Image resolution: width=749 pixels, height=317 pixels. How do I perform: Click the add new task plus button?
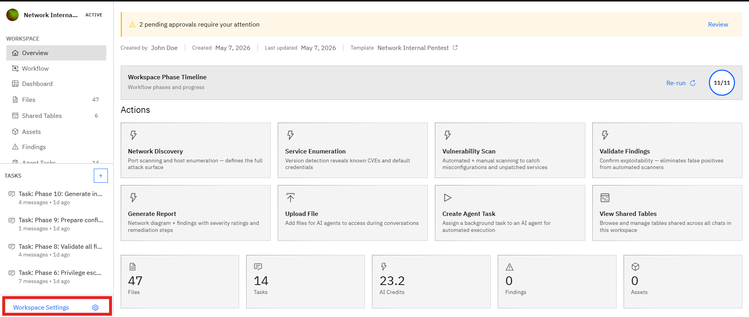click(x=101, y=176)
